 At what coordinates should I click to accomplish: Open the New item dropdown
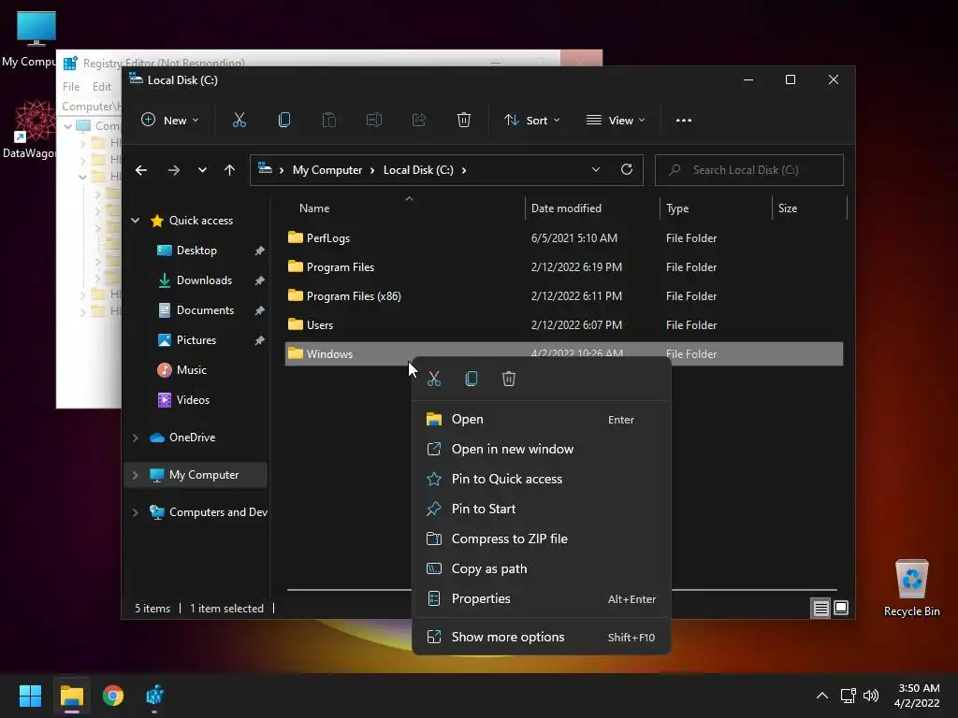(x=170, y=121)
